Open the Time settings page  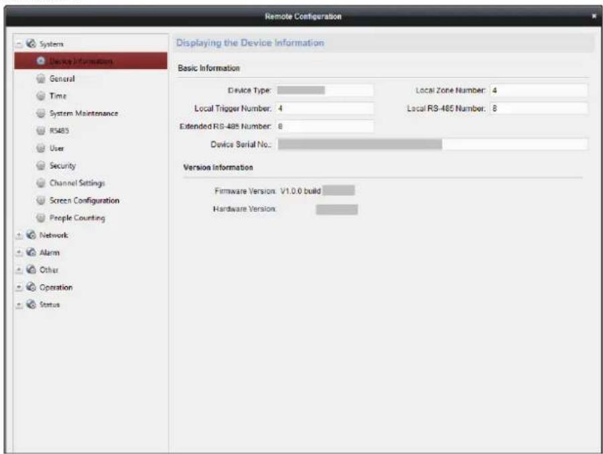(x=58, y=96)
